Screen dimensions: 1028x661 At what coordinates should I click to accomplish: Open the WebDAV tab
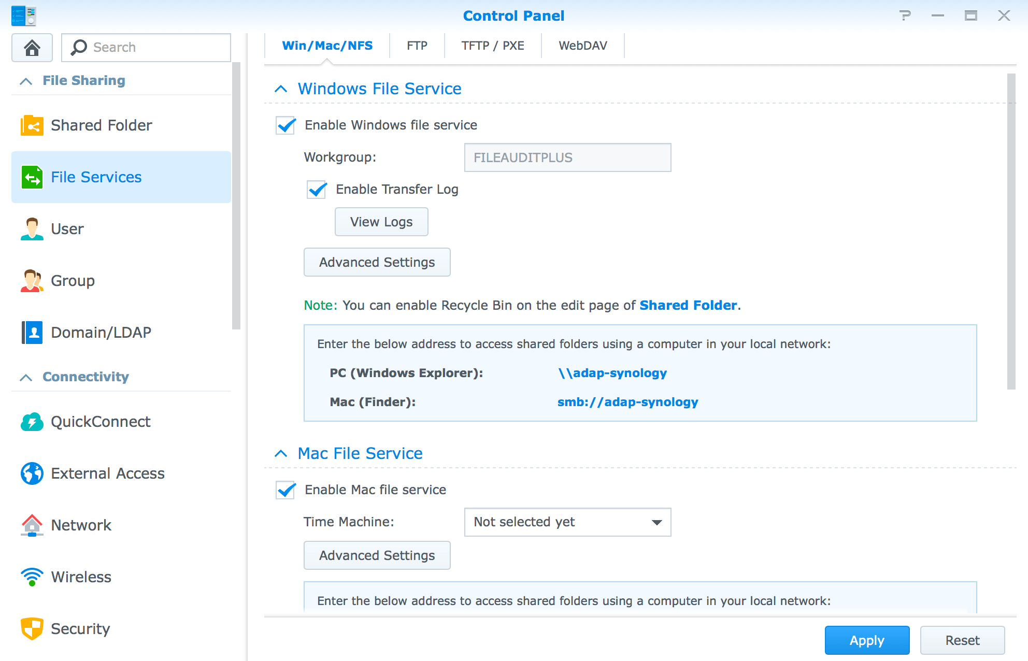click(582, 46)
